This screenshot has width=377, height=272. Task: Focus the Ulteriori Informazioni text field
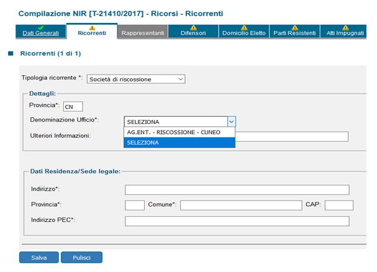click(292, 137)
